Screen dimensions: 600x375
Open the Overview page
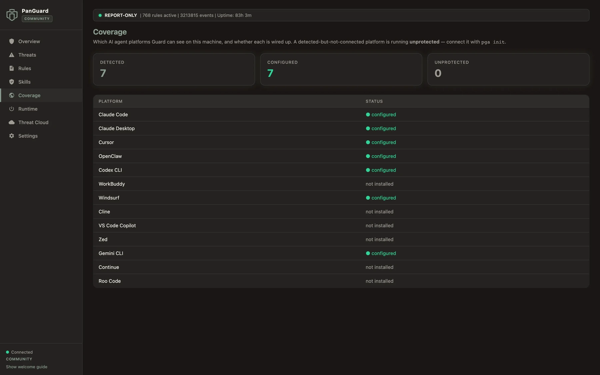point(41,41)
